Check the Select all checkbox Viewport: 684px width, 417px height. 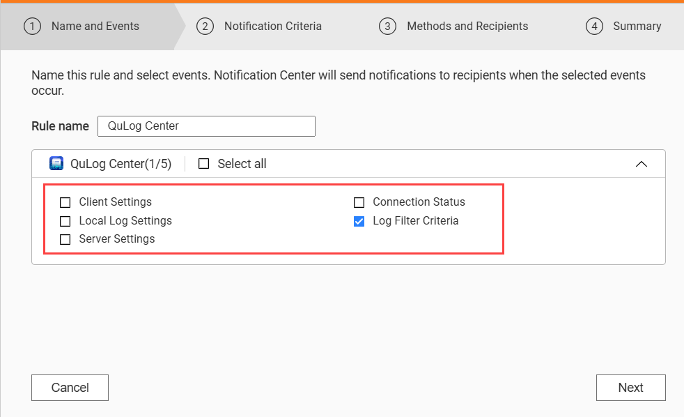tap(204, 164)
